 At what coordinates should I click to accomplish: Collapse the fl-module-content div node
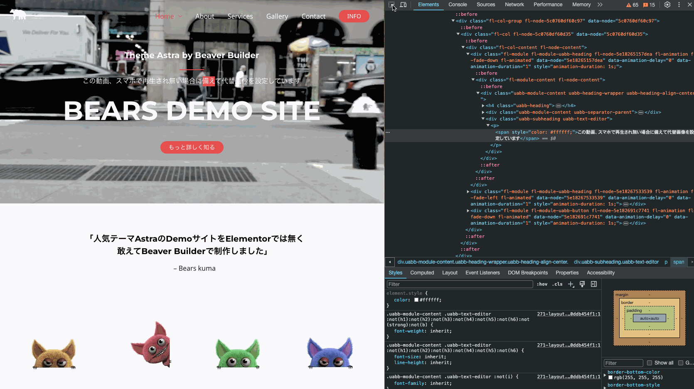pyautogui.click(x=473, y=80)
